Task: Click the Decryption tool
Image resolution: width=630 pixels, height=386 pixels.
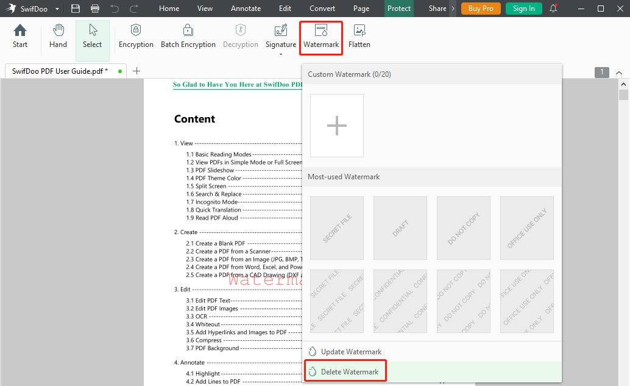Action: (x=241, y=36)
